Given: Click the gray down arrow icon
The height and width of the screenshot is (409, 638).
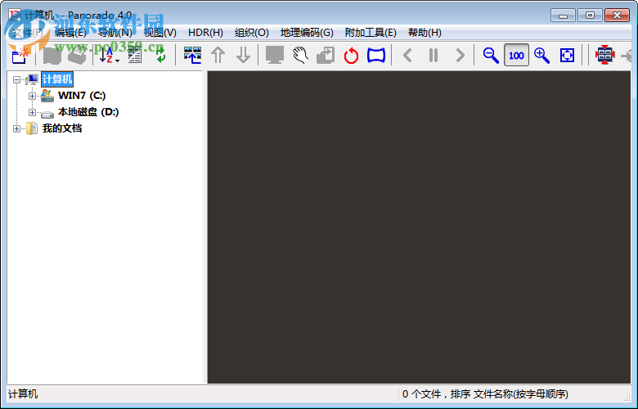Looking at the screenshot, I should 243,56.
